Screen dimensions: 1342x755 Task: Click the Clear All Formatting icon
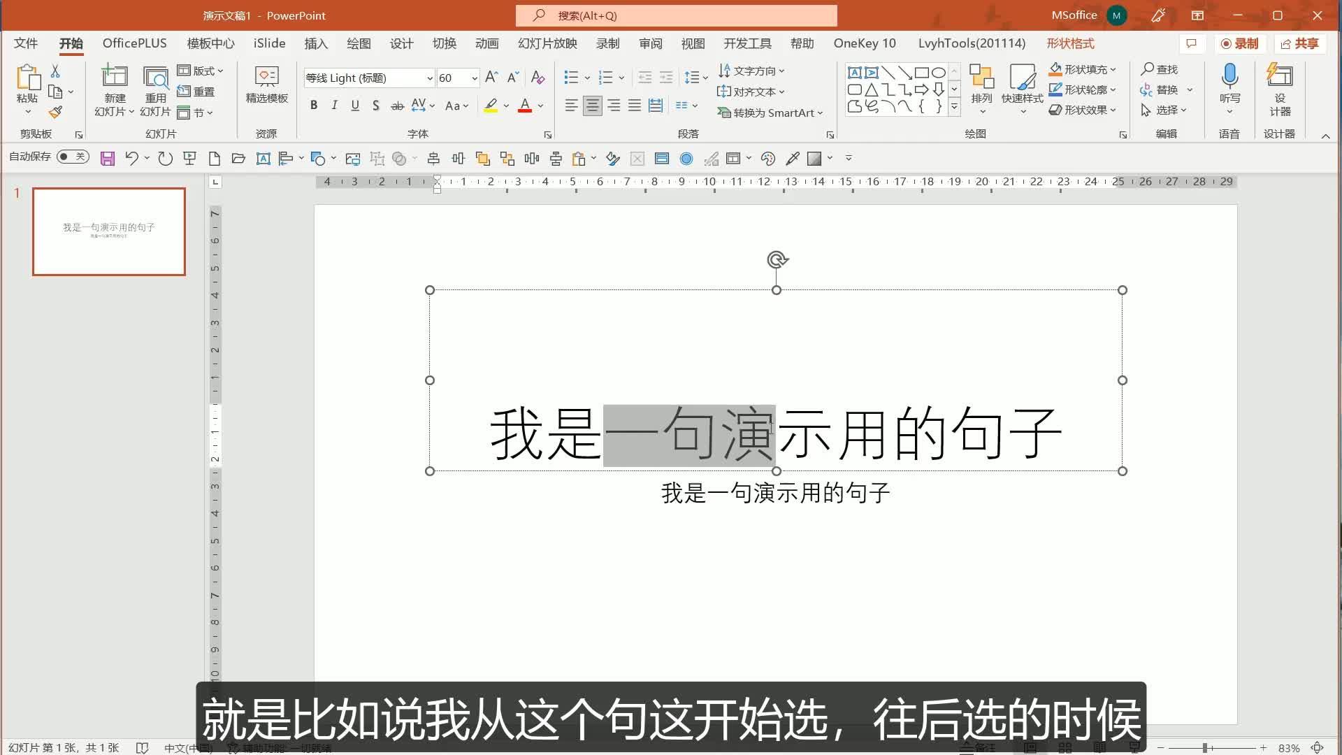537,78
